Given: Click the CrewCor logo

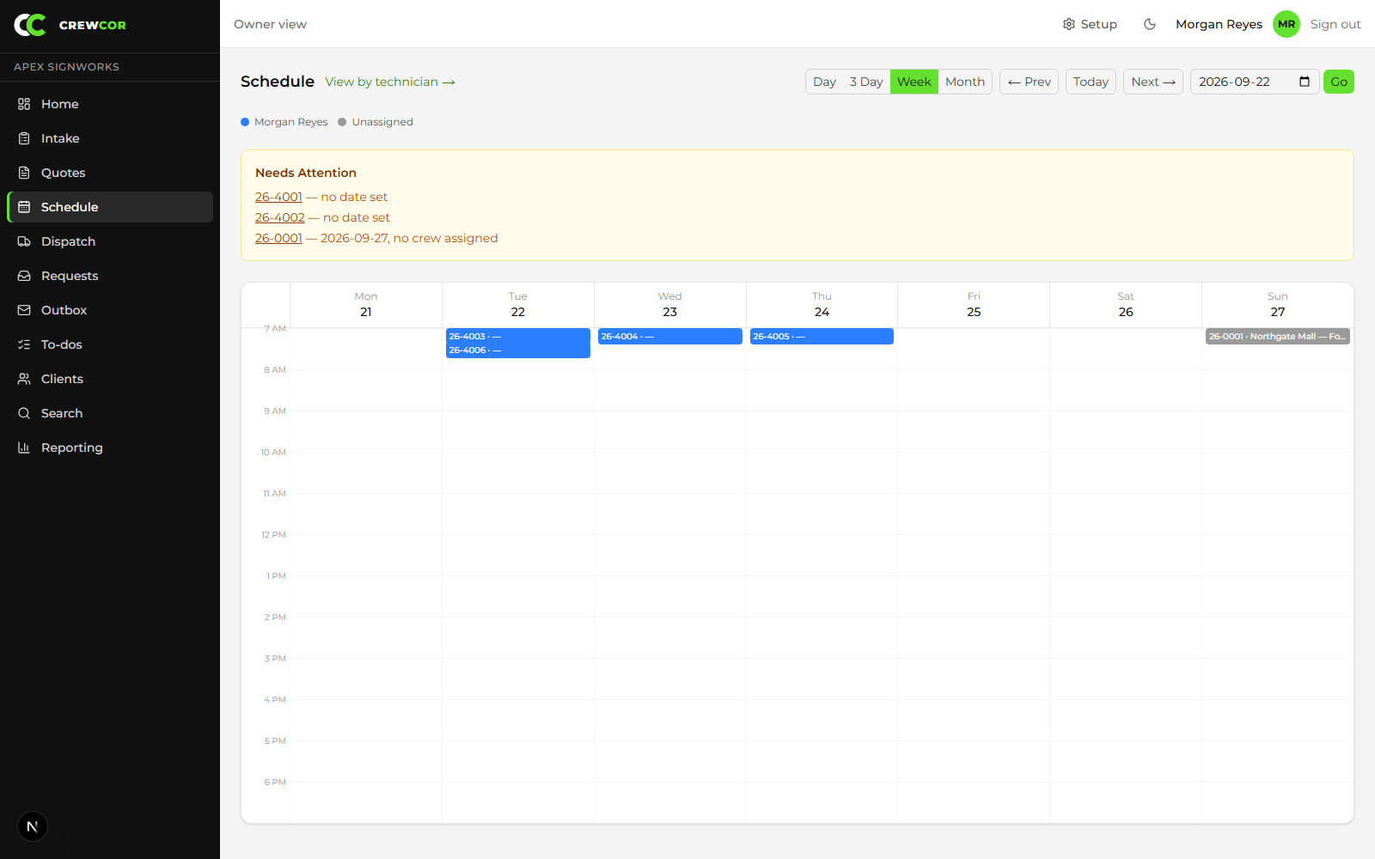Looking at the screenshot, I should 70,25.
